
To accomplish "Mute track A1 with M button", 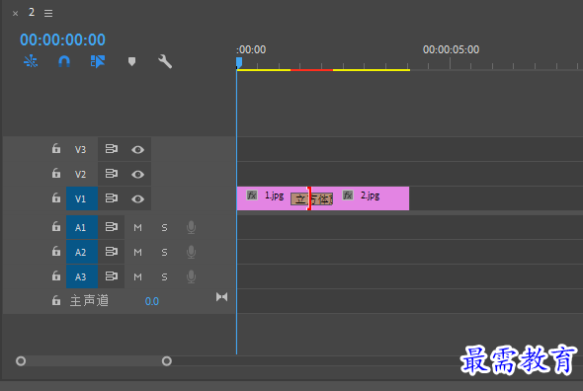I will 137,227.
